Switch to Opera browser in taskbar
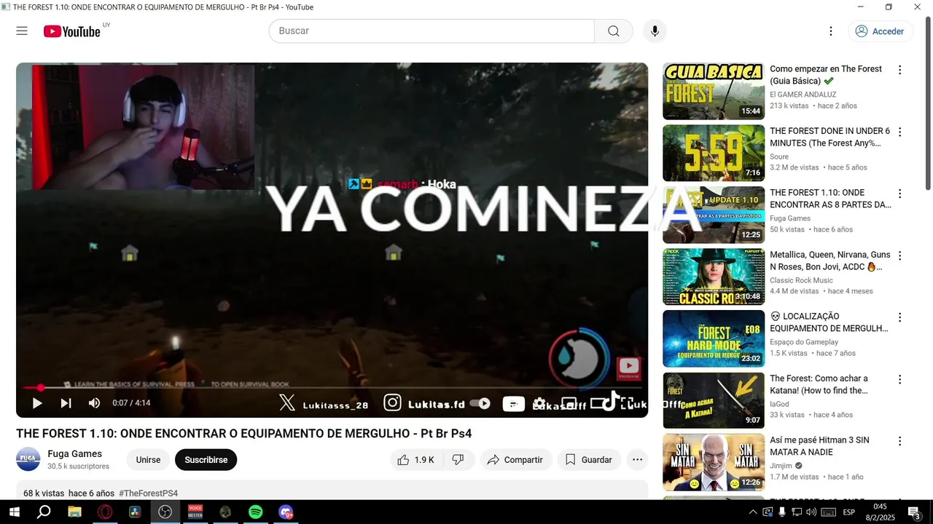Screen dimensions: 933x524 click(105, 512)
